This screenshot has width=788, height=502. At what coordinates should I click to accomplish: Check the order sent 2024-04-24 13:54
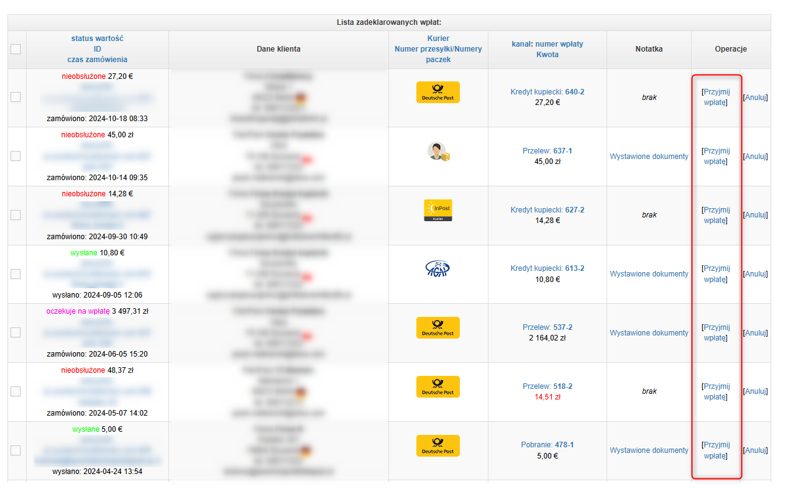(16, 450)
